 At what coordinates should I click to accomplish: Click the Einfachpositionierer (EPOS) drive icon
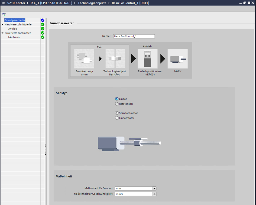coord(147,59)
